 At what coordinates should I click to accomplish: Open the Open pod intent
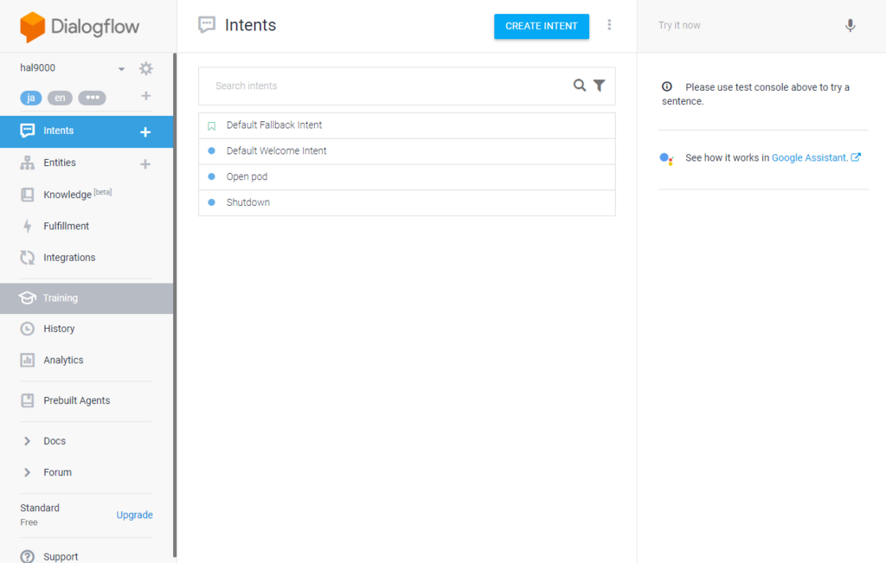[x=407, y=176]
